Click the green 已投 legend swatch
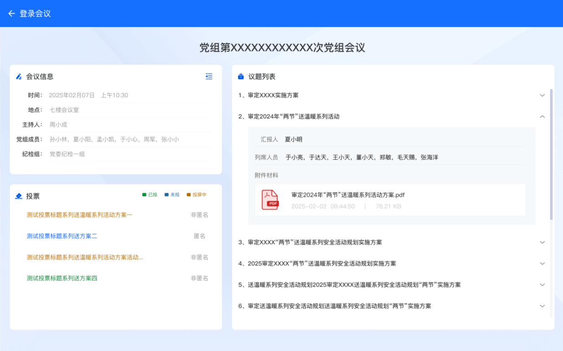This screenshot has width=563, height=351. pos(145,195)
